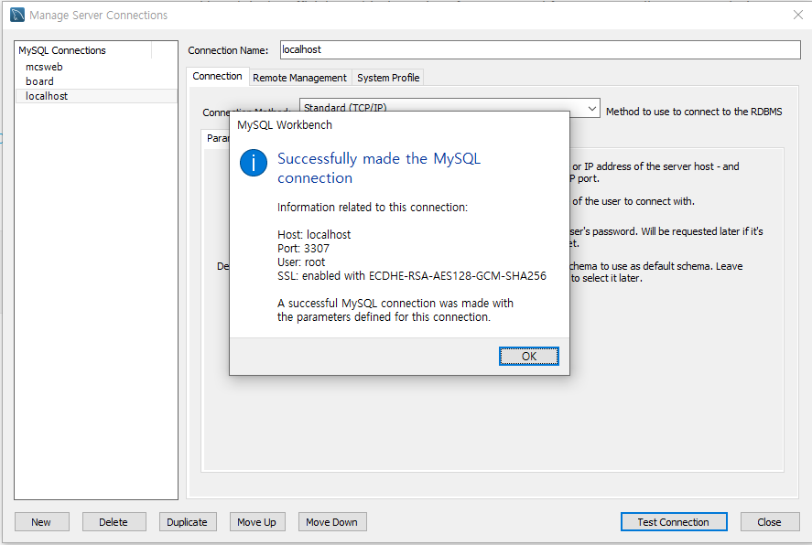Click the Move Down button
Screen dimensions: 812x545
click(332, 522)
